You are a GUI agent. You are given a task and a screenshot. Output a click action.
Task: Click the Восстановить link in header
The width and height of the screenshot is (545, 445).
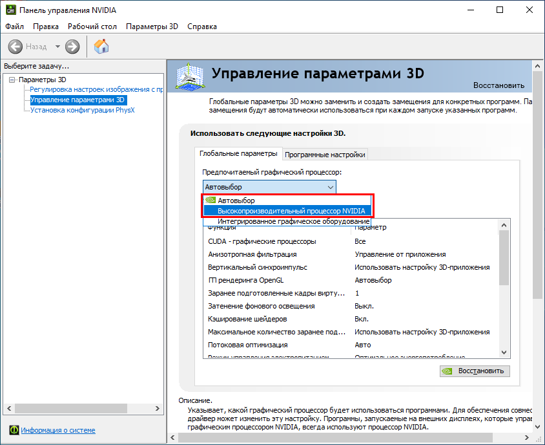pyautogui.click(x=499, y=85)
